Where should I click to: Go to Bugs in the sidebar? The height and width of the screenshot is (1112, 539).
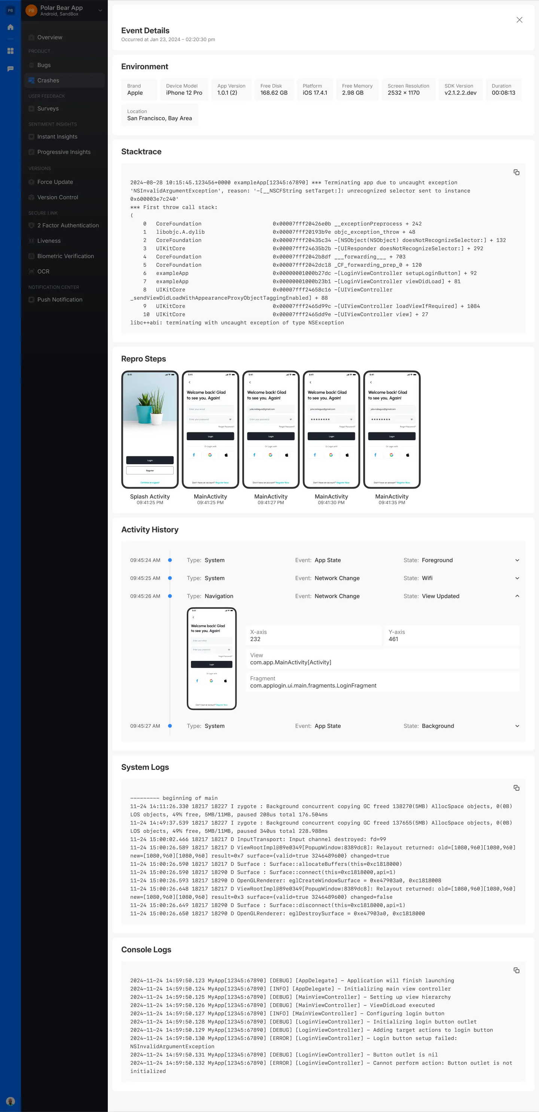tap(44, 65)
